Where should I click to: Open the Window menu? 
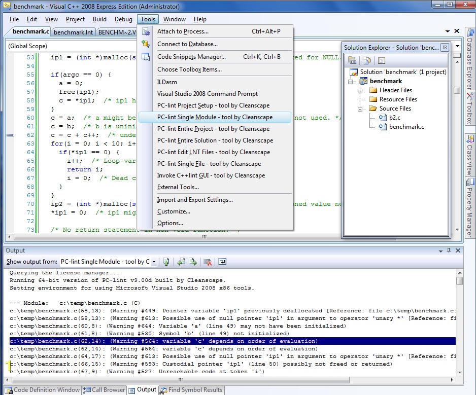[174, 19]
